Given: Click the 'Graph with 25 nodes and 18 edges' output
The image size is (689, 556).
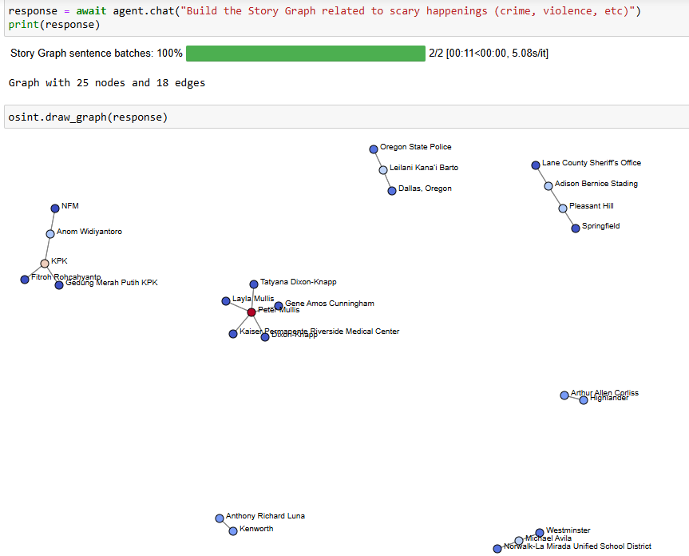Looking at the screenshot, I should 107,83.
